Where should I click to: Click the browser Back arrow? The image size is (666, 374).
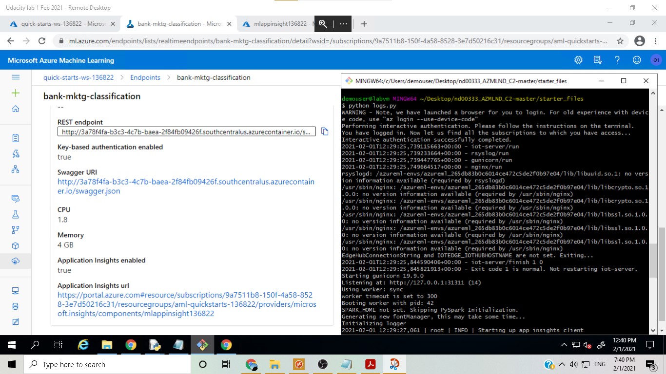[11, 41]
